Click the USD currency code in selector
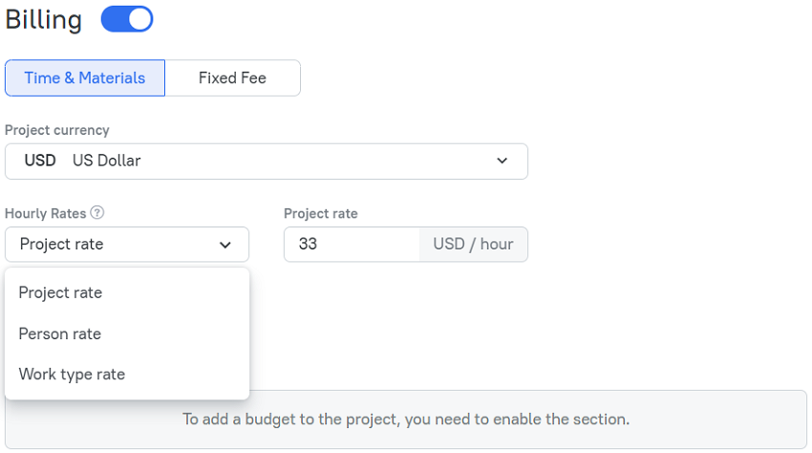 40,161
